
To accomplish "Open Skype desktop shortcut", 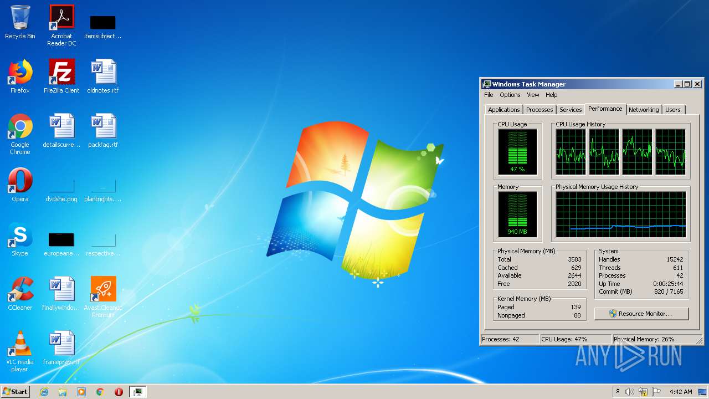I will [20, 239].
